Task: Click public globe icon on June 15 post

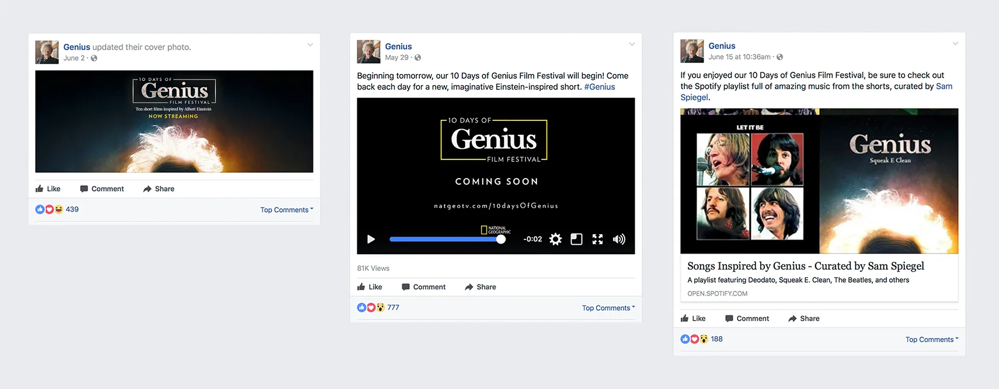Action: (779, 57)
